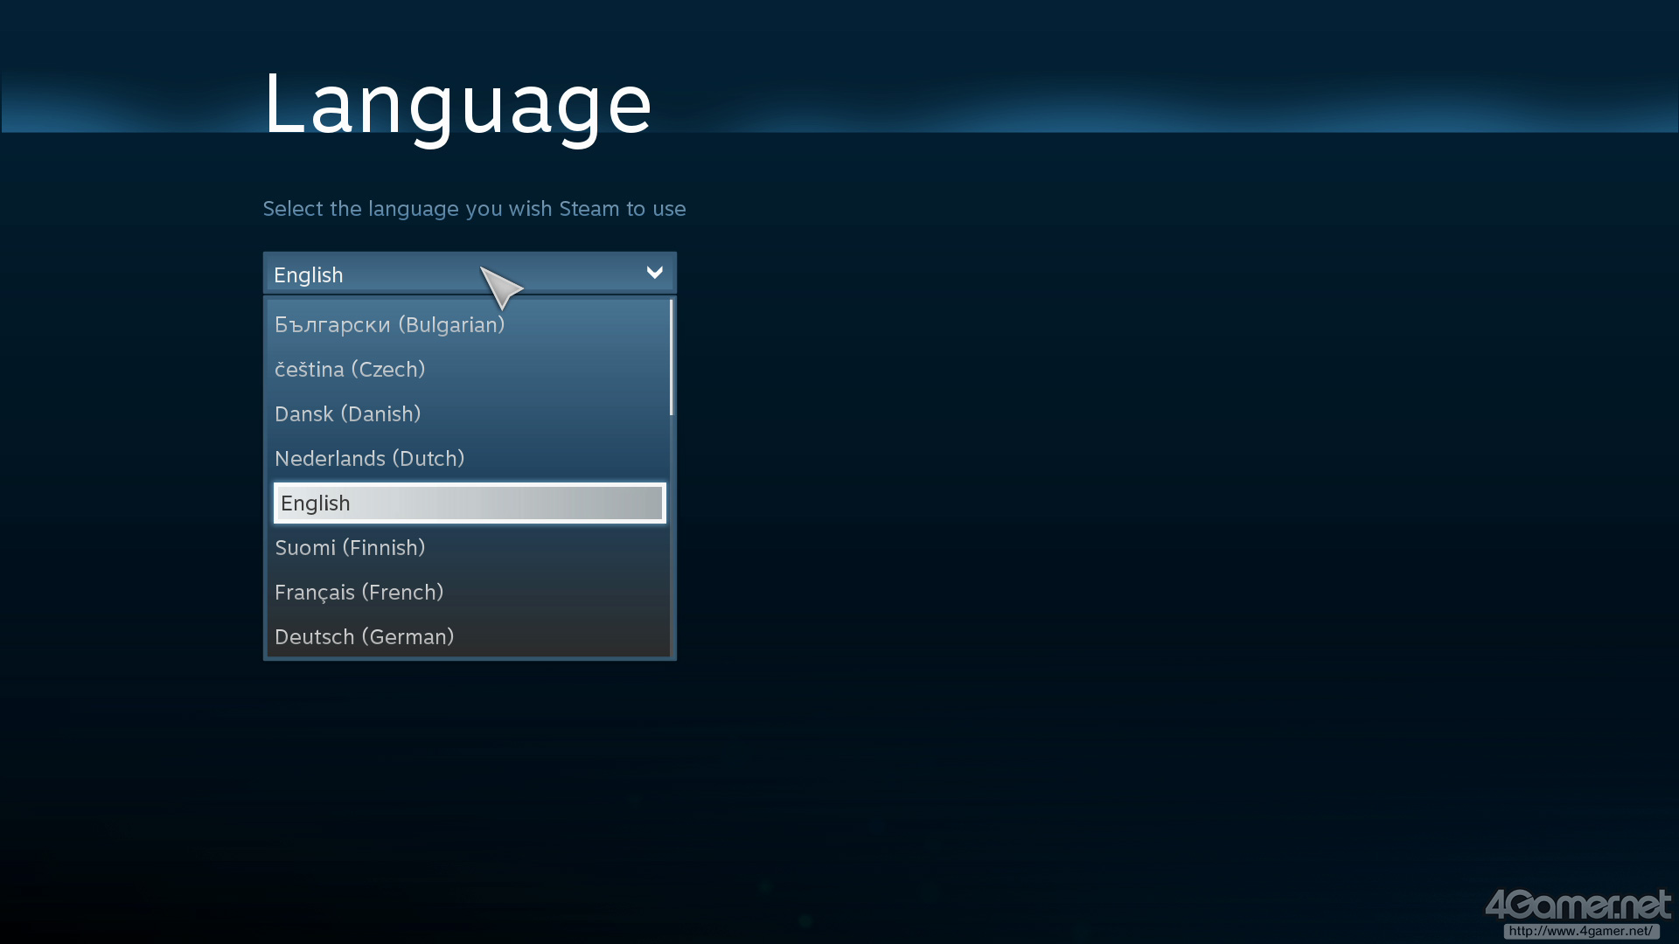Click the language list scrollbar thumb
Image resolution: width=1679 pixels, height=944 pixels.
672,357
